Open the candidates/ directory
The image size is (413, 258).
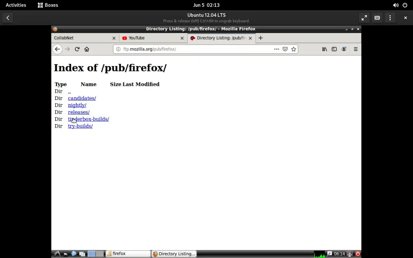coord(82,98)
